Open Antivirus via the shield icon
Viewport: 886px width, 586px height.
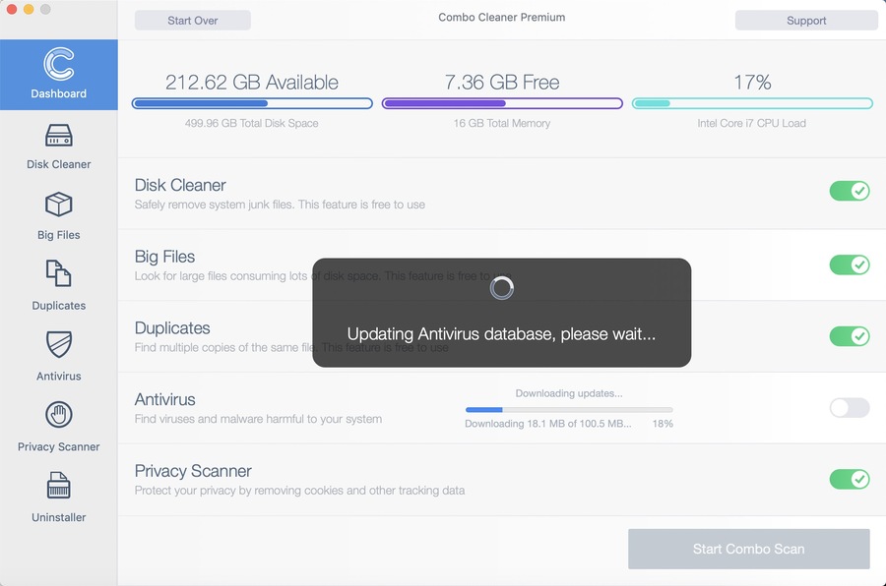(59, 344)
